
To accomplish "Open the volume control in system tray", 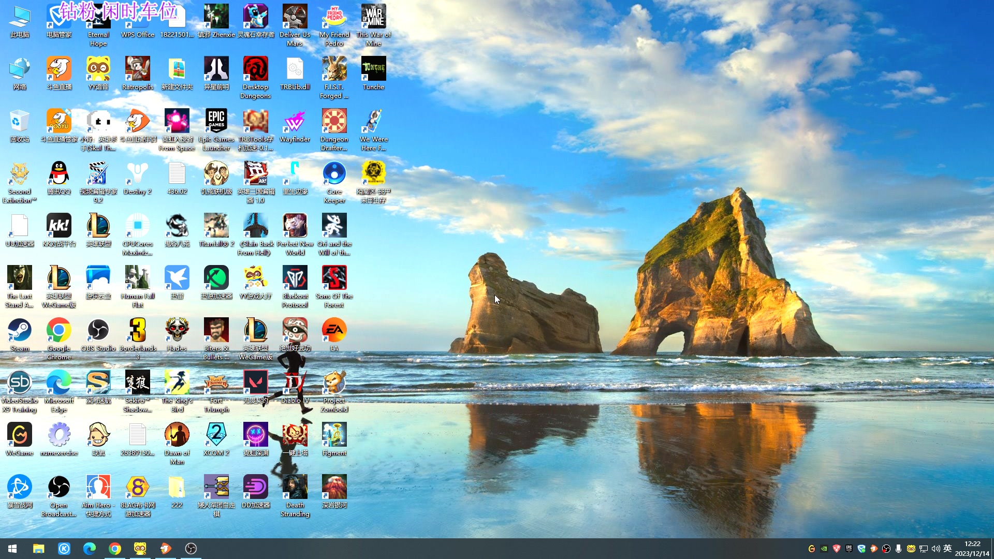I will (x=935, y=549).
